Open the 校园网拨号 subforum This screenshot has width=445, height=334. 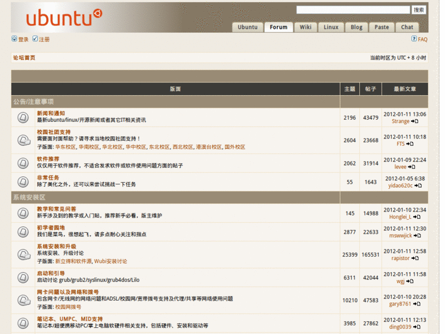tap(68, 307)
